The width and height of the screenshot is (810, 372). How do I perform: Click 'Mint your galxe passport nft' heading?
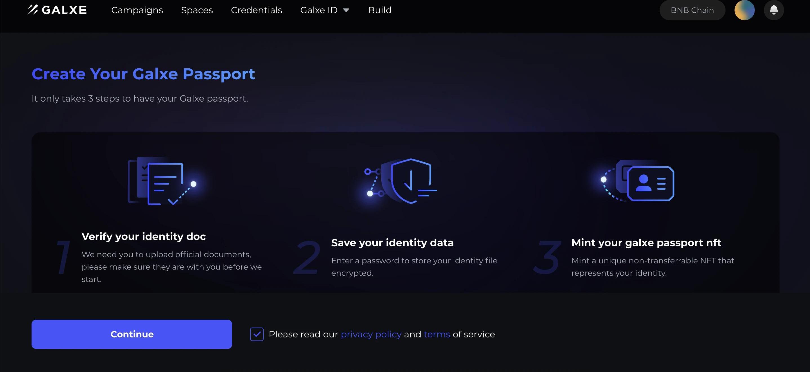click(646, 243)
